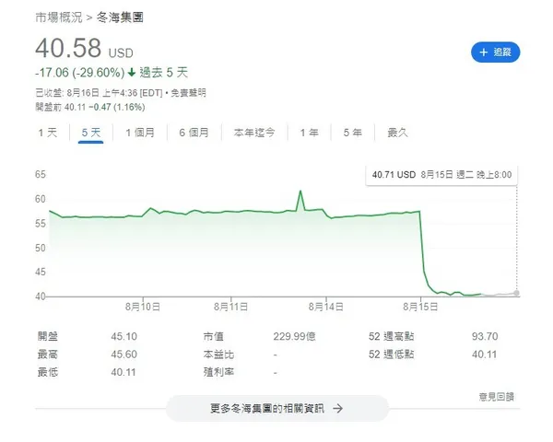
Task: Click the 冬海集團 breadcrumb text
Action: pos(120,17)
